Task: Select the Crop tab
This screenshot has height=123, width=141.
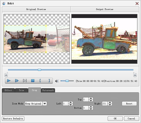Action: coord(34,90)
